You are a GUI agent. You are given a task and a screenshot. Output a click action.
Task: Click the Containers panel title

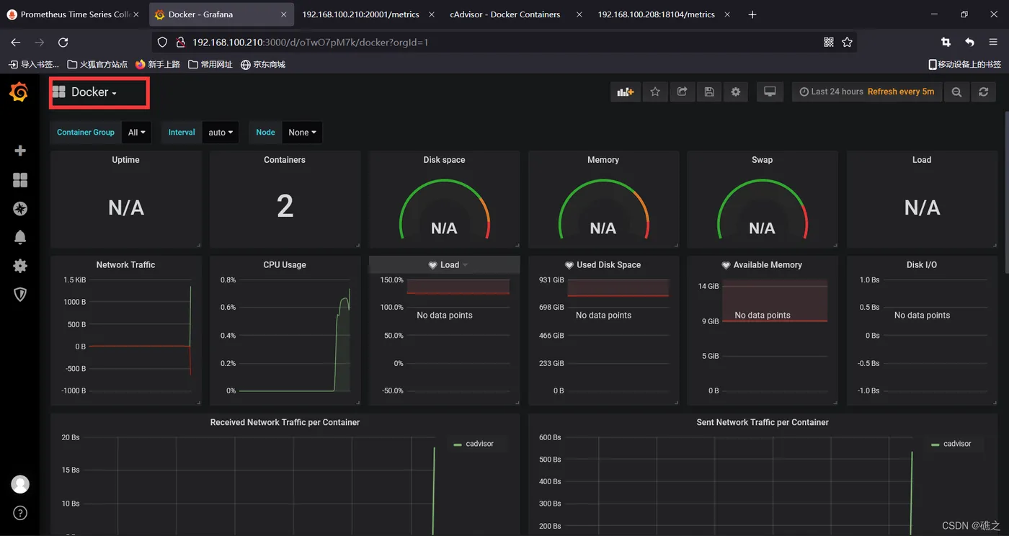click(x=285, y=160)
